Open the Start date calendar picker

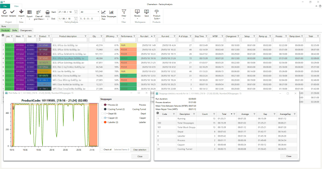pyautogui.click(x=76, y=12)
